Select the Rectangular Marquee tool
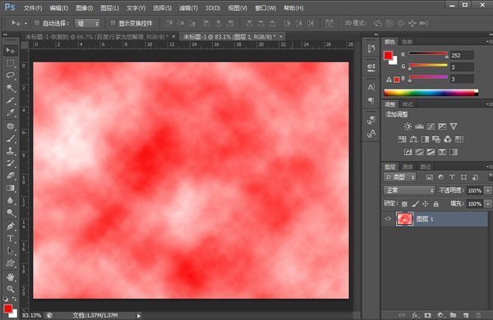The height and width of the screenshot is (320, 493). pos(11,63)
